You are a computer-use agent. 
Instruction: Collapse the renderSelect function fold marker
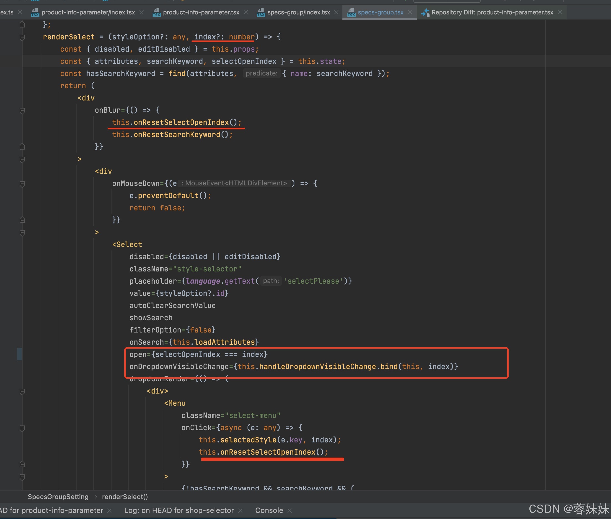coord(22,37)
